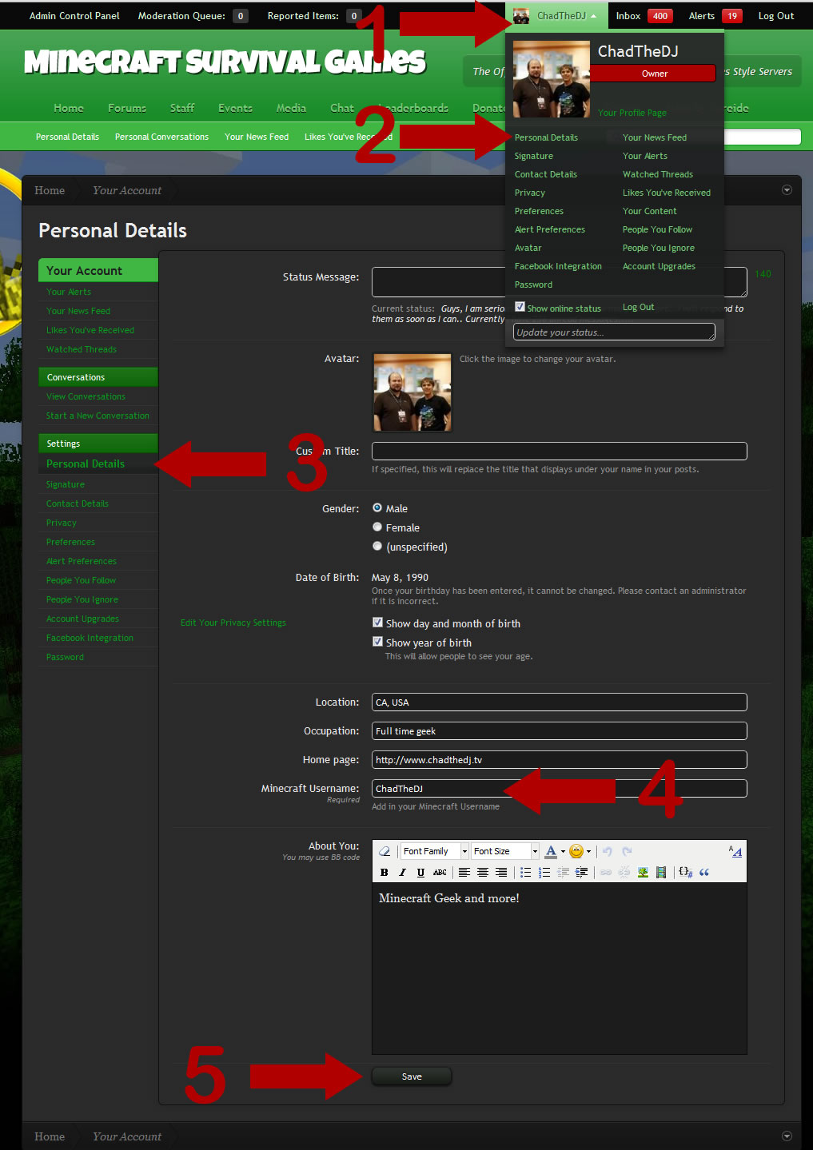Open the smilies picker icon
Screen dimensions: 813x1150
[x=576, y=851]
